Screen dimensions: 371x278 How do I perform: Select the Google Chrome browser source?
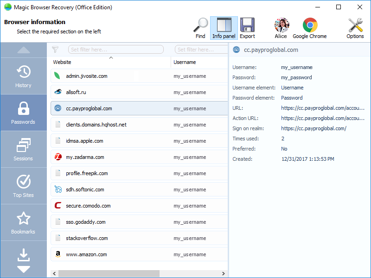click(x=310, y=26)
